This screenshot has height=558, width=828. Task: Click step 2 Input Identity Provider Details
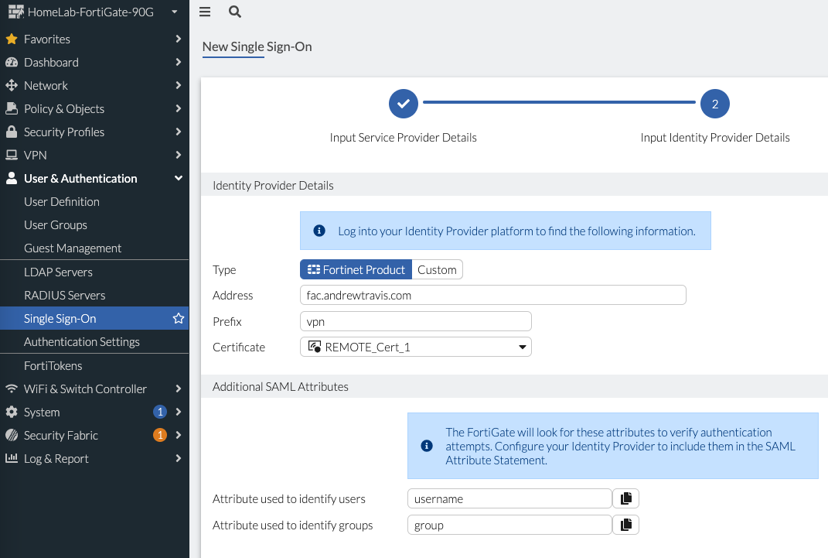pos(714,103)
